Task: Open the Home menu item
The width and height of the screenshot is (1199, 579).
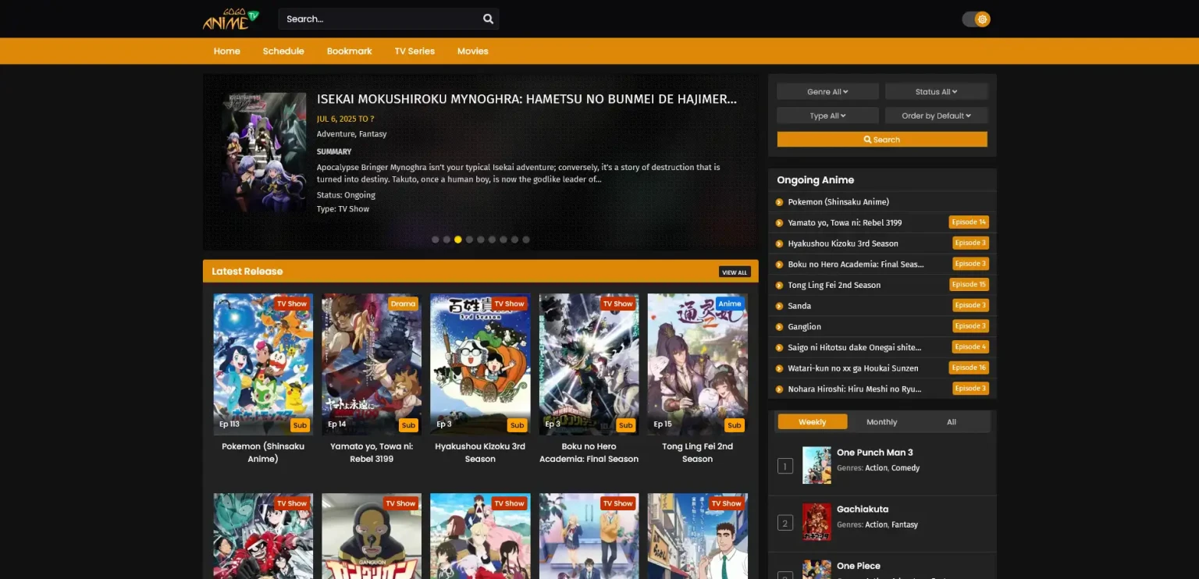Action: click(x=227, y=51)
